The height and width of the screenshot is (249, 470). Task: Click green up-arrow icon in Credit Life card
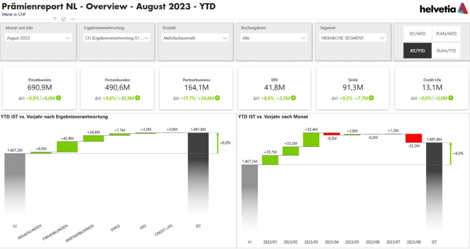click(450, 98)
